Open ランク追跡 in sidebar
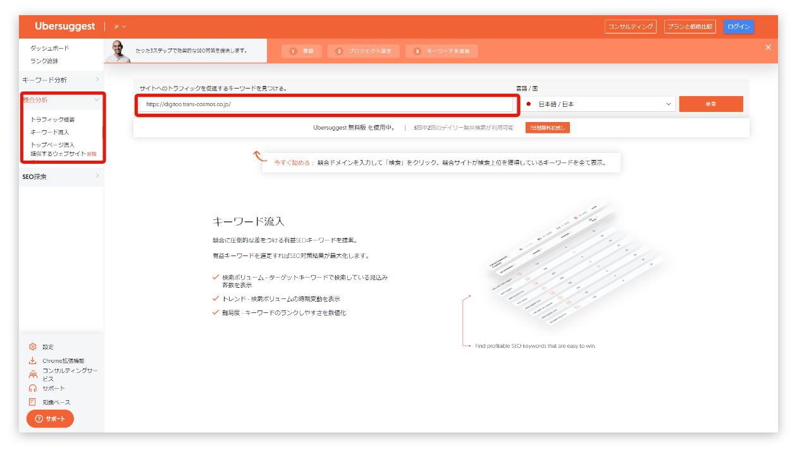This screenshot has height=454, width=797. coord(44,61)
